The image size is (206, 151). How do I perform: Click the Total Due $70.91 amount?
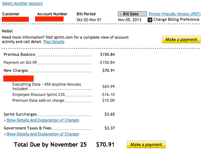click(x=105, y=144)
